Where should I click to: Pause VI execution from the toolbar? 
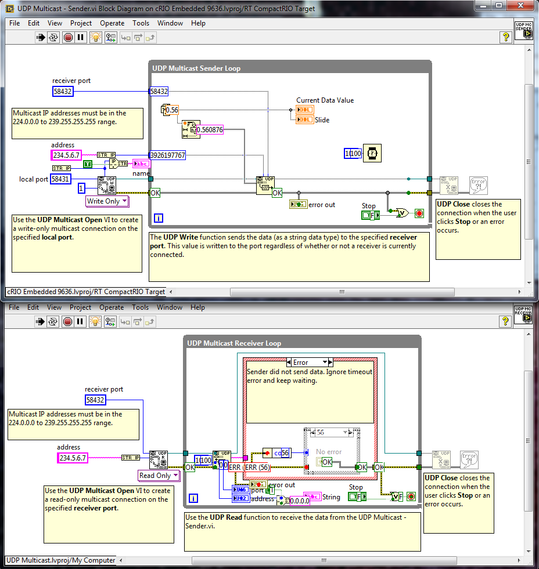point(80,37)
